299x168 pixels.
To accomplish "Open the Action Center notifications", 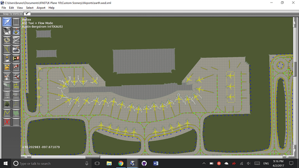I will pyautogui.click(x=291, y=163).
